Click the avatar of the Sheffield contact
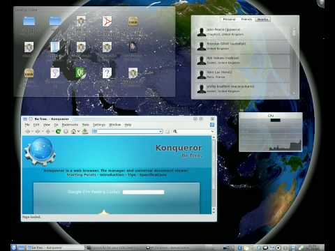 coord(202,32)
